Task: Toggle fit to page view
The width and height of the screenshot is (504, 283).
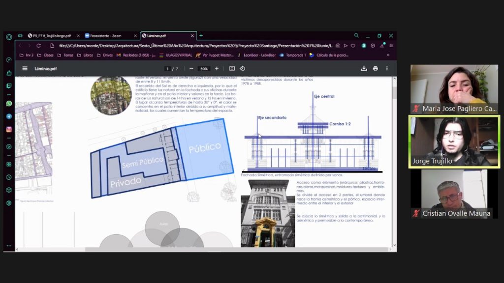Action: pyautogui.click(x=232, y=68)
